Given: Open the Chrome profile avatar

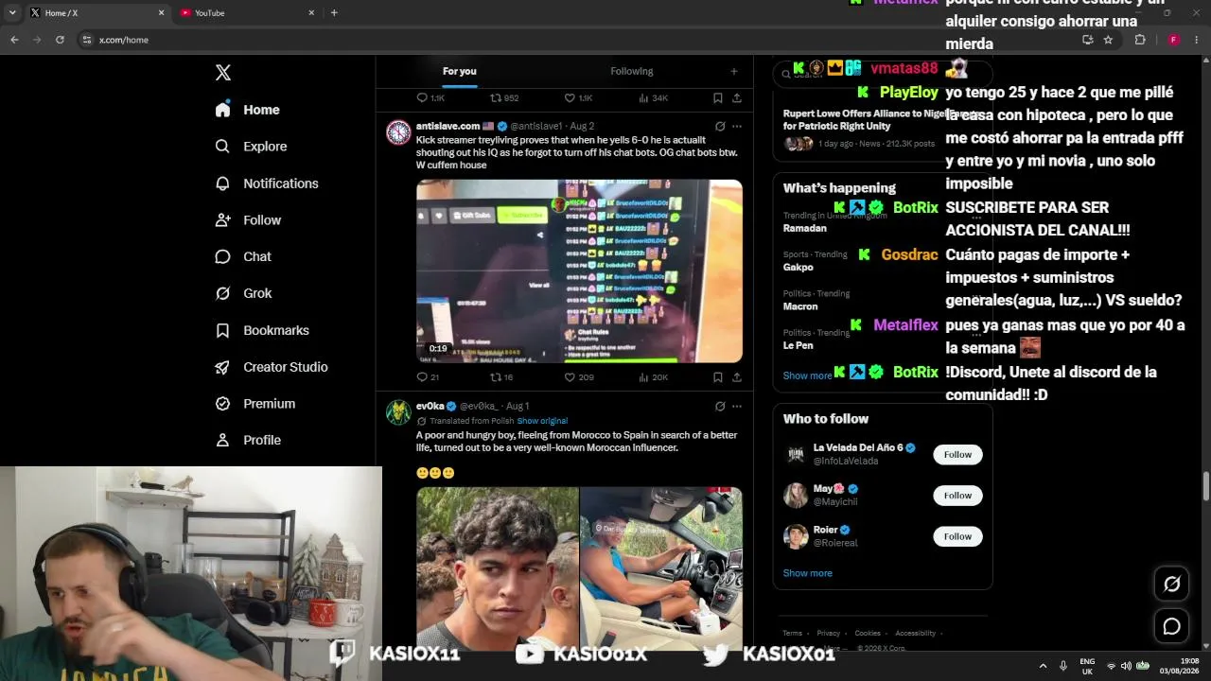Looking at the screenshot, I should 1173,40.
